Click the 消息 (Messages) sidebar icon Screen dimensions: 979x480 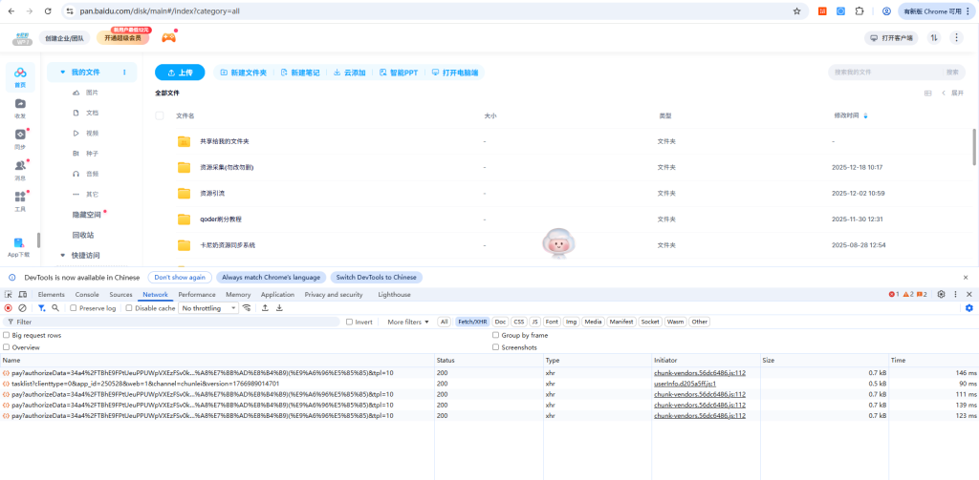pos(20,168)
